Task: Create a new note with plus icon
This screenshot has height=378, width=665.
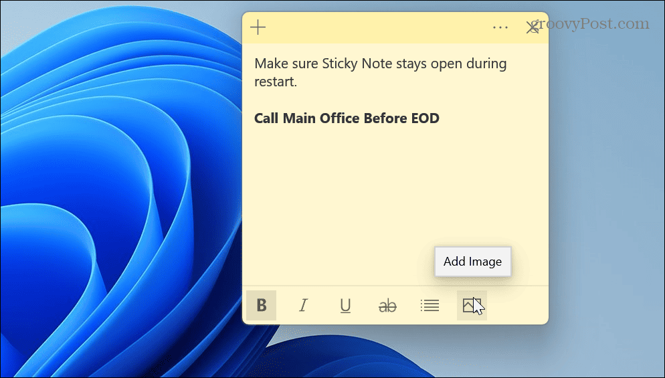Action: point(258,28)
